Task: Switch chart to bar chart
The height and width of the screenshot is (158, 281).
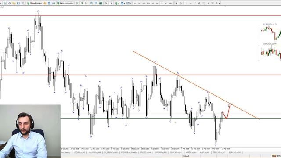Action: 77,3
